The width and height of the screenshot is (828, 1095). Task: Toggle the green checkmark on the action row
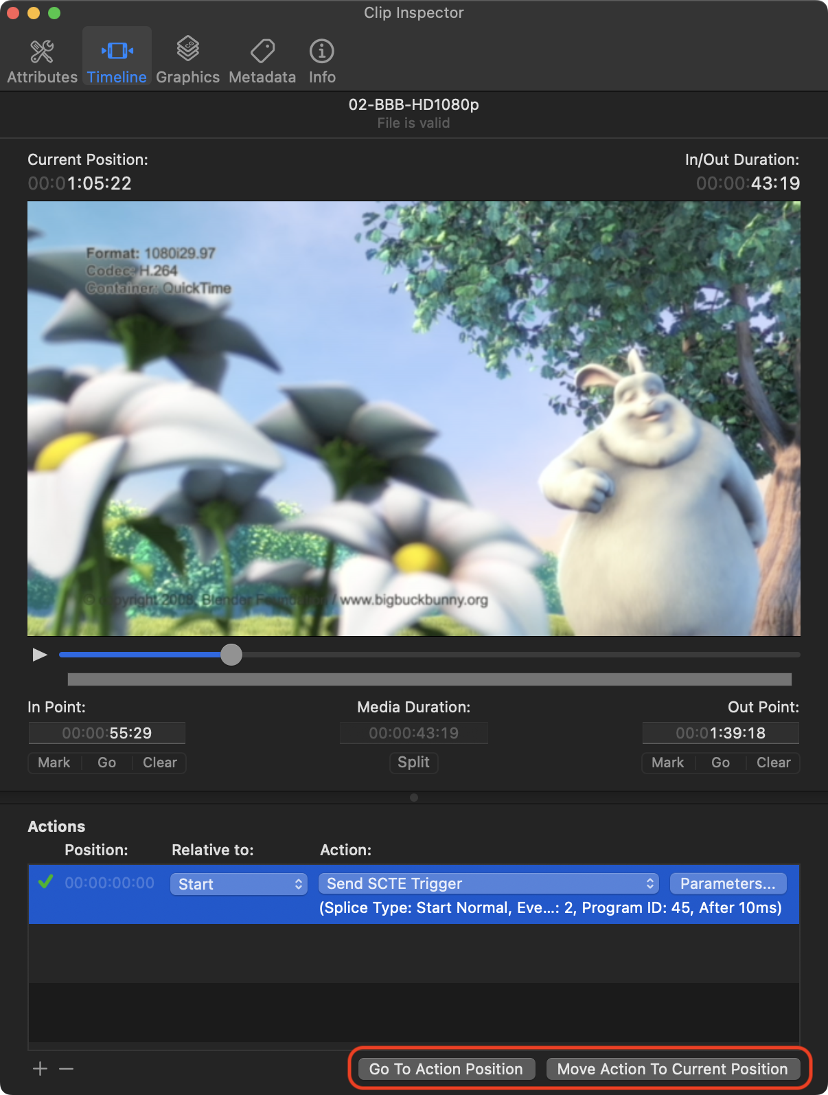[x=46, y=882]
